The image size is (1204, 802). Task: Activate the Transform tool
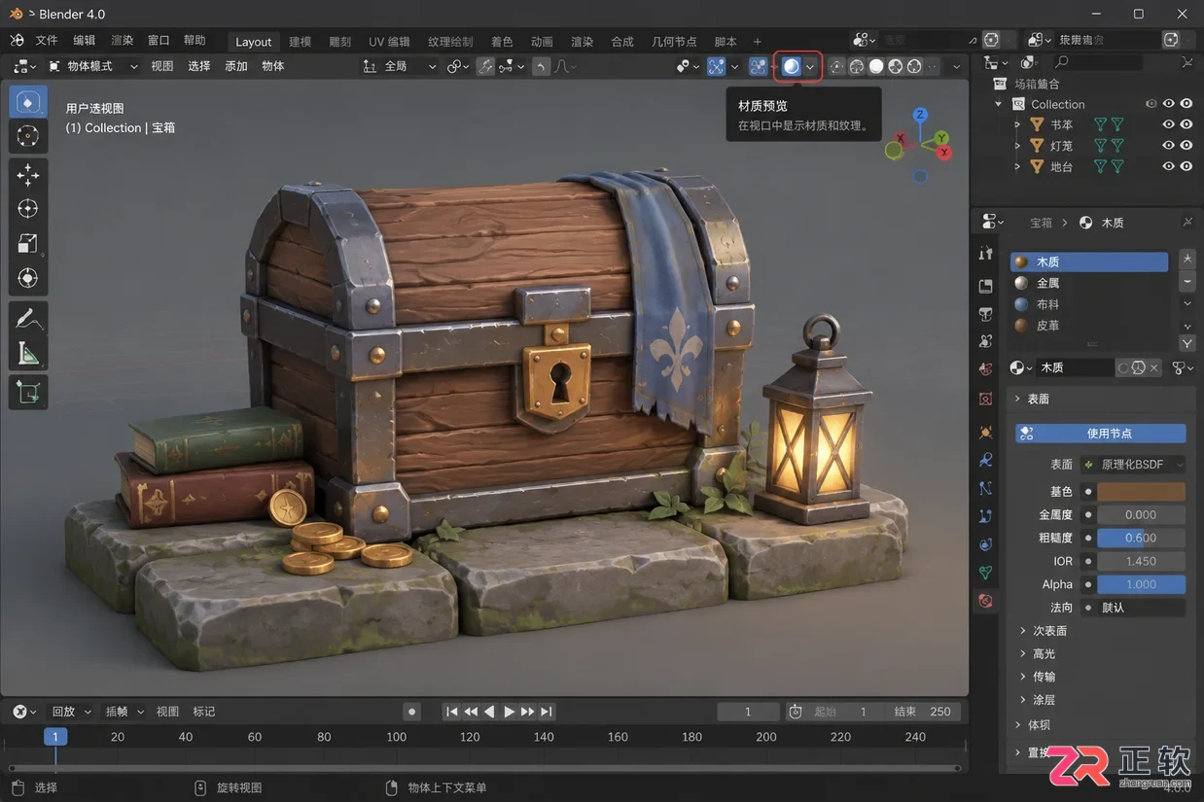coord(28,278)
